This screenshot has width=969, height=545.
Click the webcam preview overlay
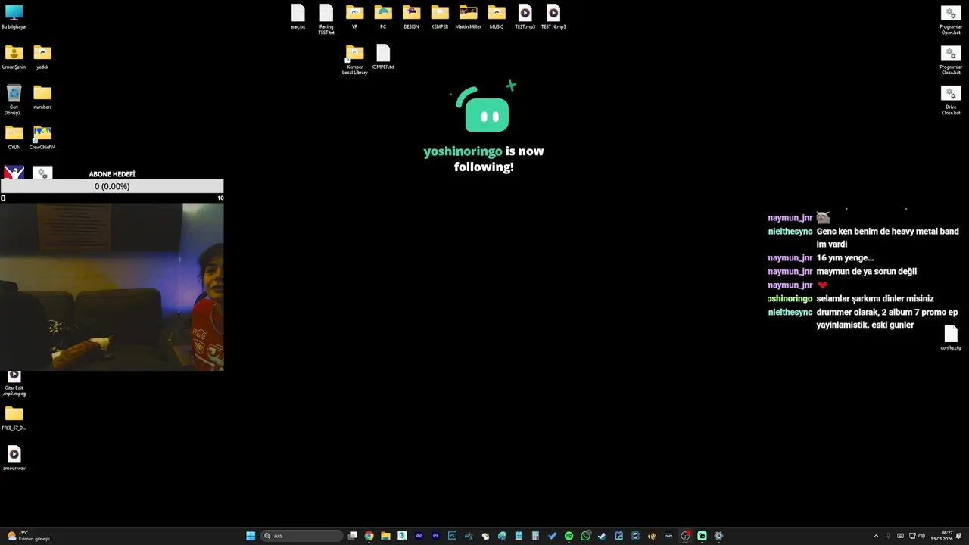[x=112, y=286]
